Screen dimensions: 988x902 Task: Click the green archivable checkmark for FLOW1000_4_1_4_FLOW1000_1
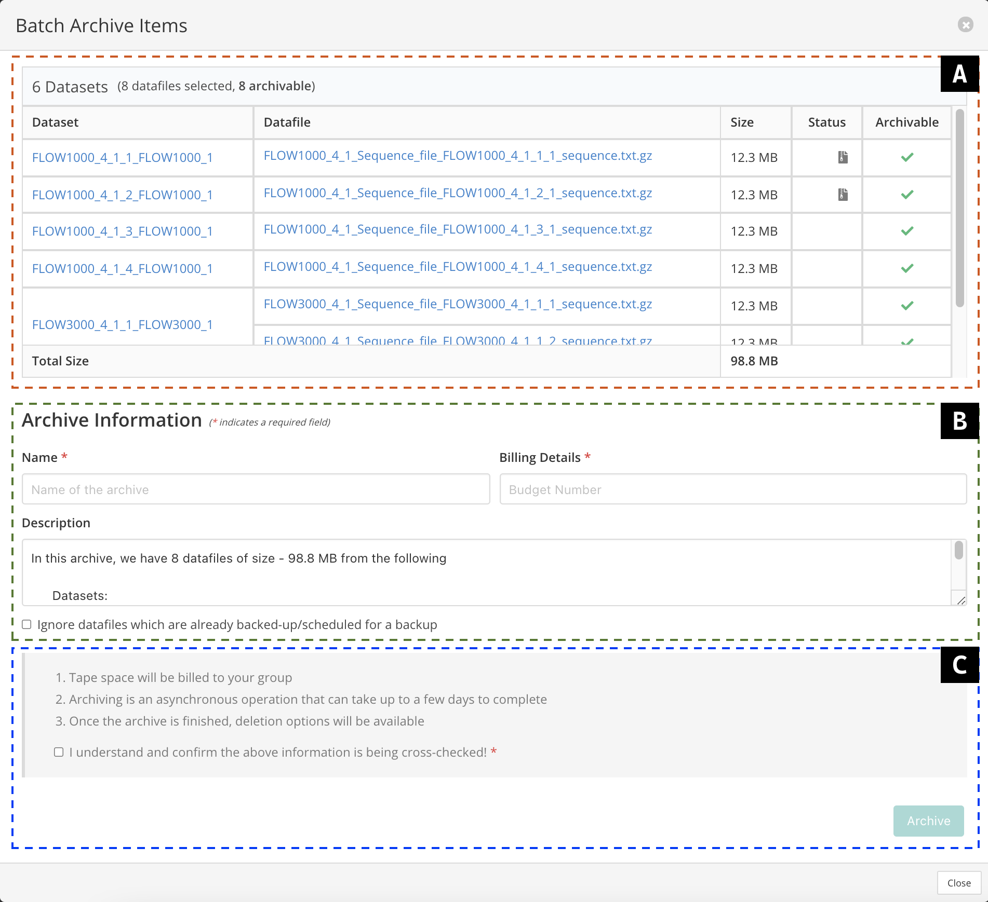pyautogui.click(x=907, y=268)
